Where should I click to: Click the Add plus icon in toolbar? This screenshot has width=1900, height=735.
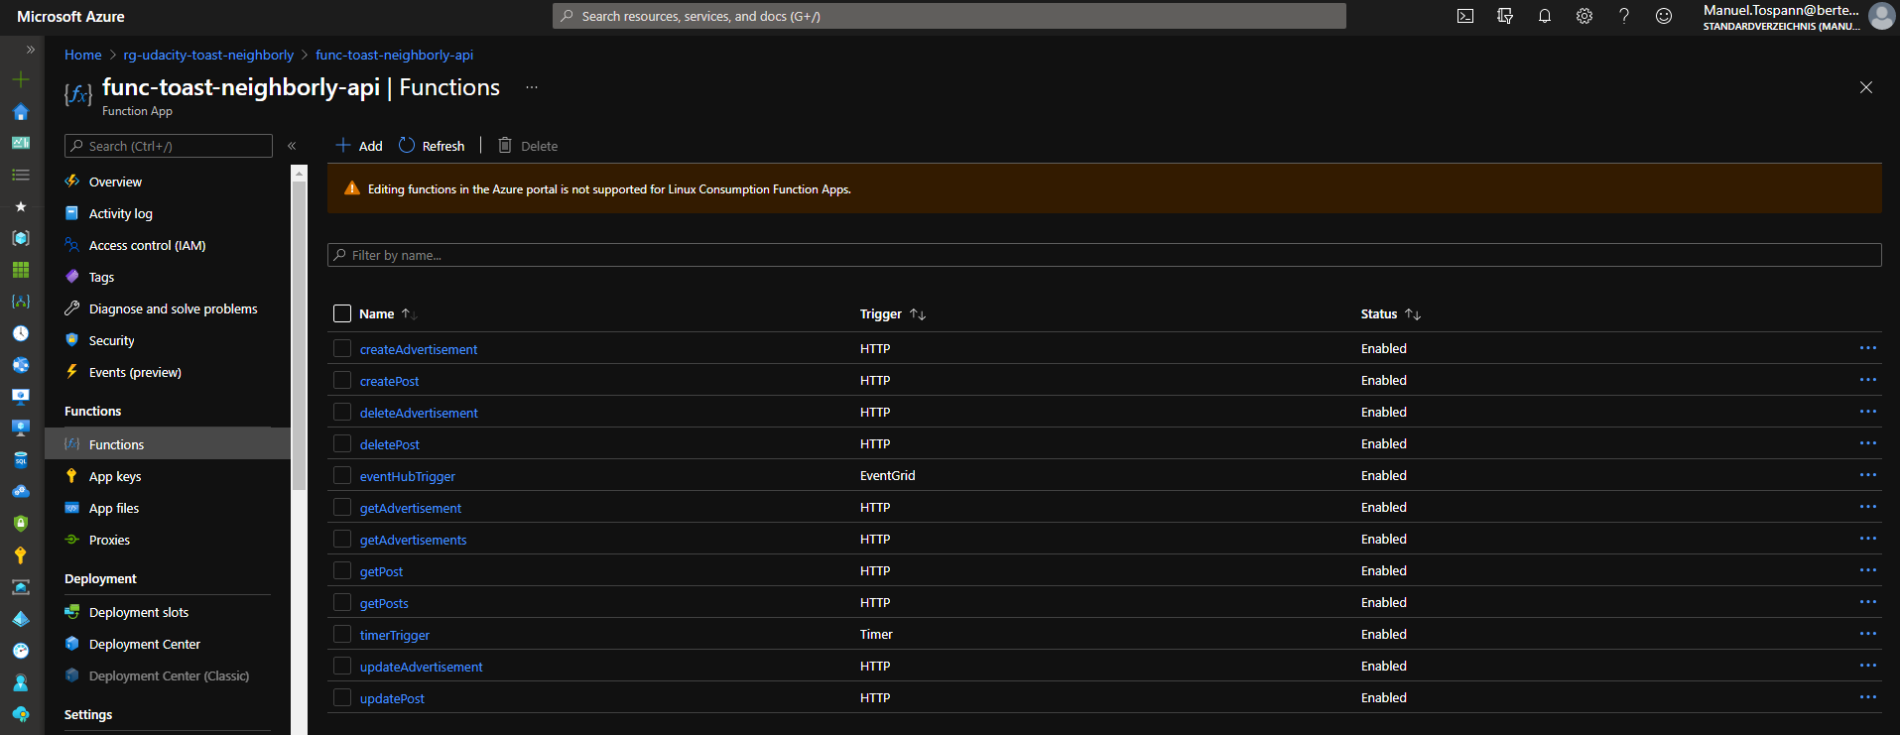pos(343,146)
